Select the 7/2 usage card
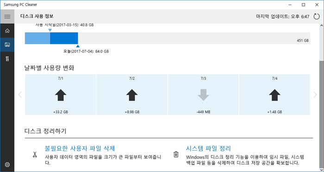The height and width of the screenshot is (172, 324). [132, 95]
